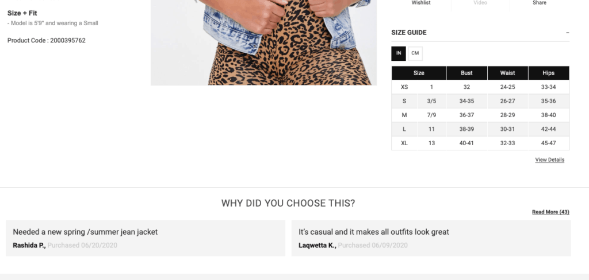The width and height of the screenshot is (589, 280).
Task: Play the product Video
Action: [480, 3]
